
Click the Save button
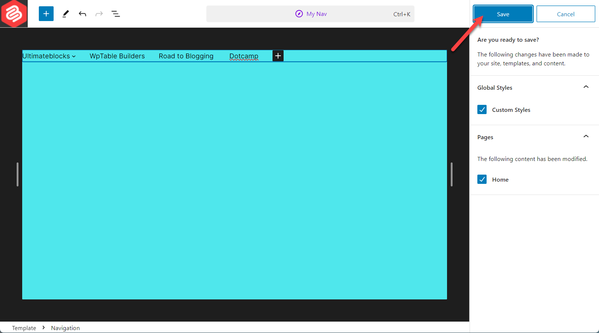pyautogui.click(x=503, y=14)
